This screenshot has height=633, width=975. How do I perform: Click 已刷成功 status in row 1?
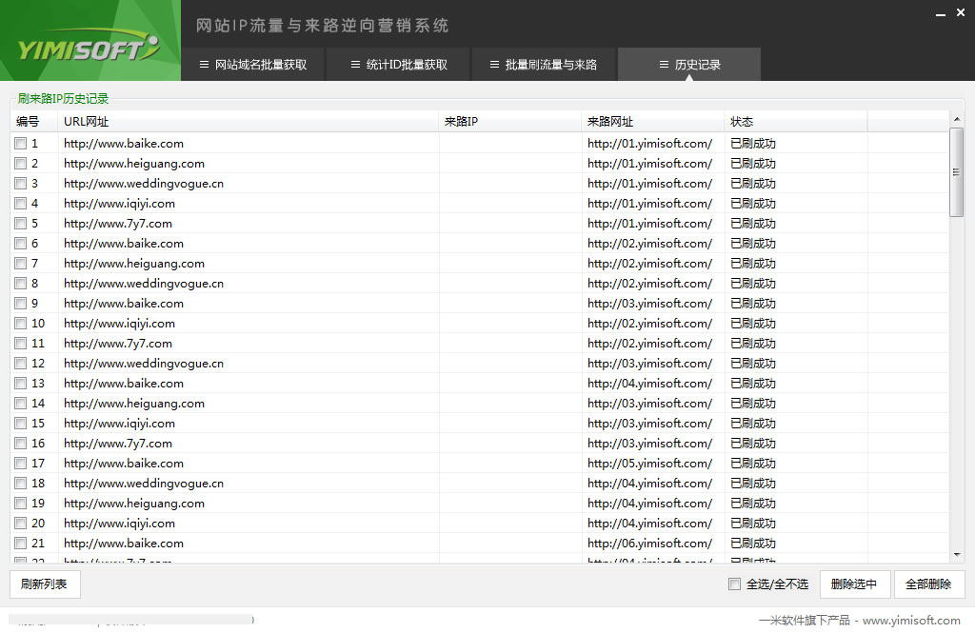pos(753,144)
